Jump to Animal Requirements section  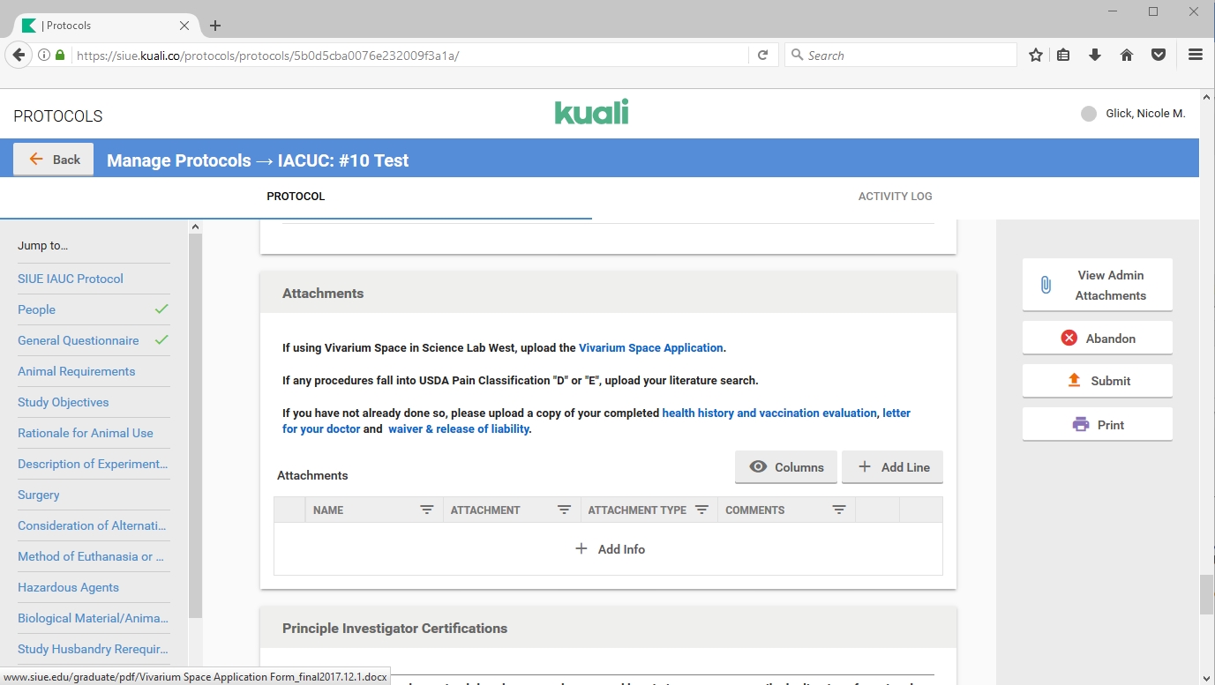77,371
